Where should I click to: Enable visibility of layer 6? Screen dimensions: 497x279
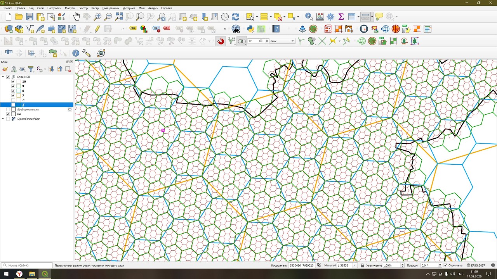click(x=13, y=100)
